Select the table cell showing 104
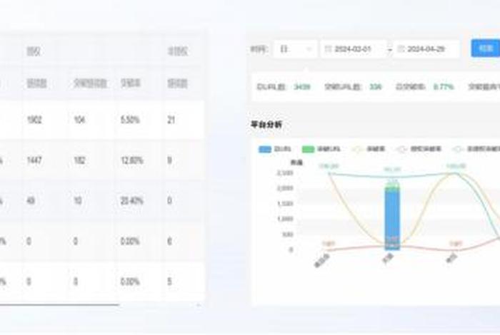 pyautogui.click(x=79, y=120)
